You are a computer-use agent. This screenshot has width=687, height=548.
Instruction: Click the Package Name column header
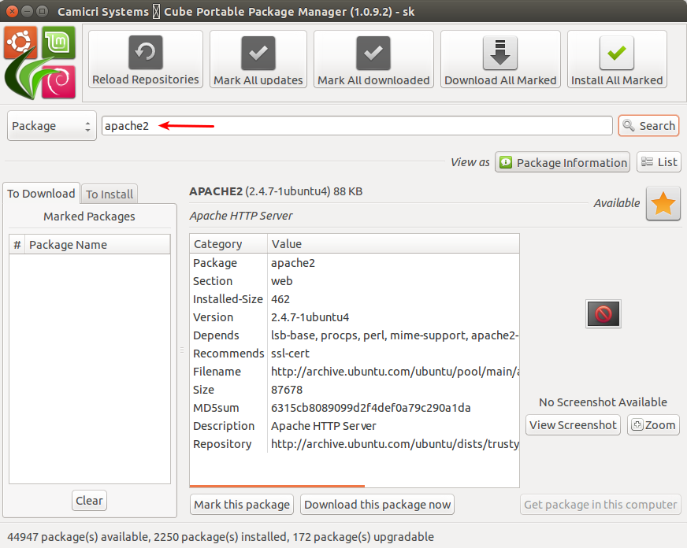coord(97,245)
